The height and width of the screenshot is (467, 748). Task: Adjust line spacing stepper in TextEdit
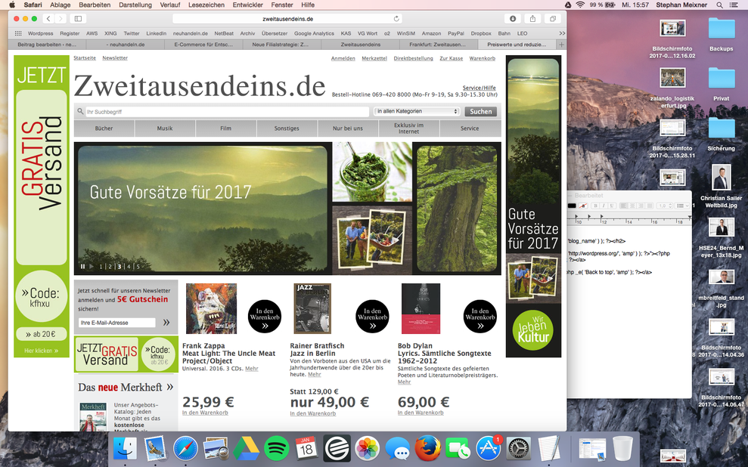(670, 206)
